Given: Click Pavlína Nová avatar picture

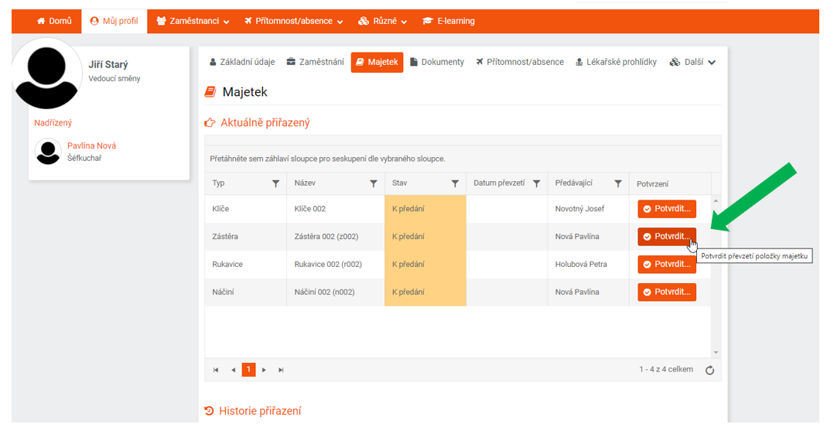Looking at the screenshot, I should tap(48, 152).
